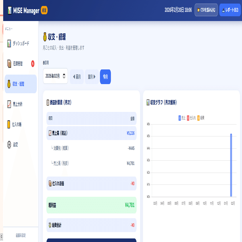242x242 pixels.
Task: Click the clipboard icon beside 損益計算書
Action: pos(48,102)
